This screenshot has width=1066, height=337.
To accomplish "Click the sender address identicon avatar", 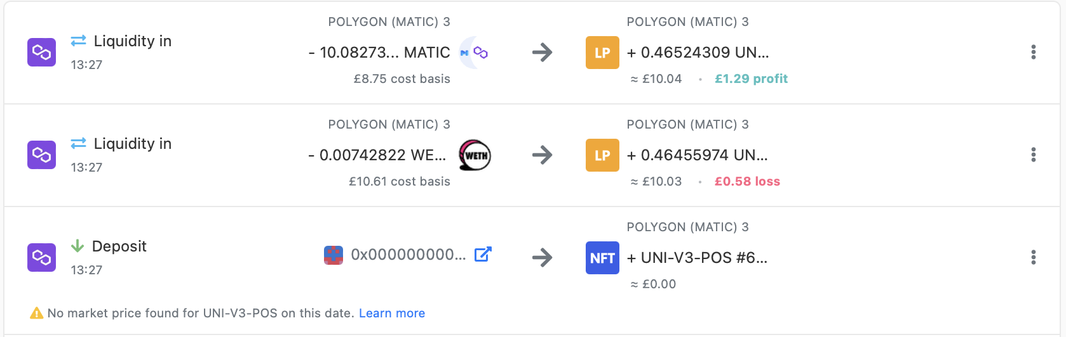I will (334, 255).
